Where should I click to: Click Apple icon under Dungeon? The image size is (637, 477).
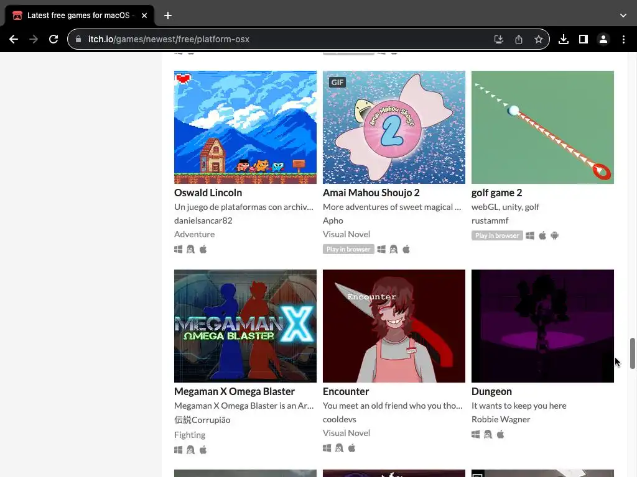coord(501,434)
